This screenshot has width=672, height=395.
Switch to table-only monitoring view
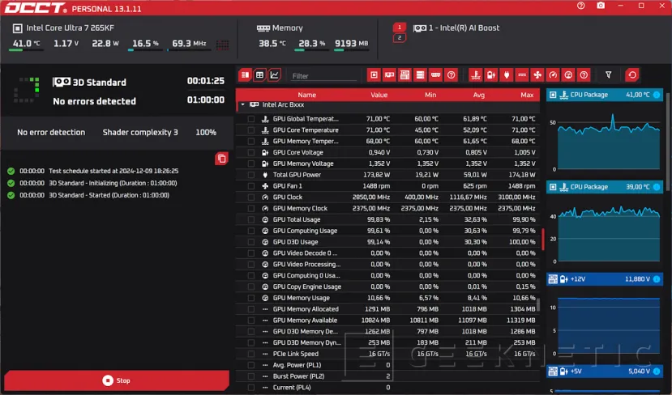click(259, 75)
